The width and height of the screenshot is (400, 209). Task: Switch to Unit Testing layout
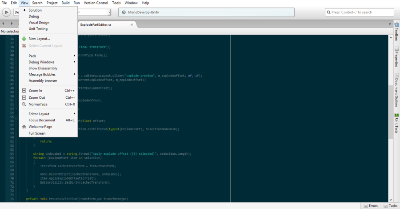click(x=38, y=28)
